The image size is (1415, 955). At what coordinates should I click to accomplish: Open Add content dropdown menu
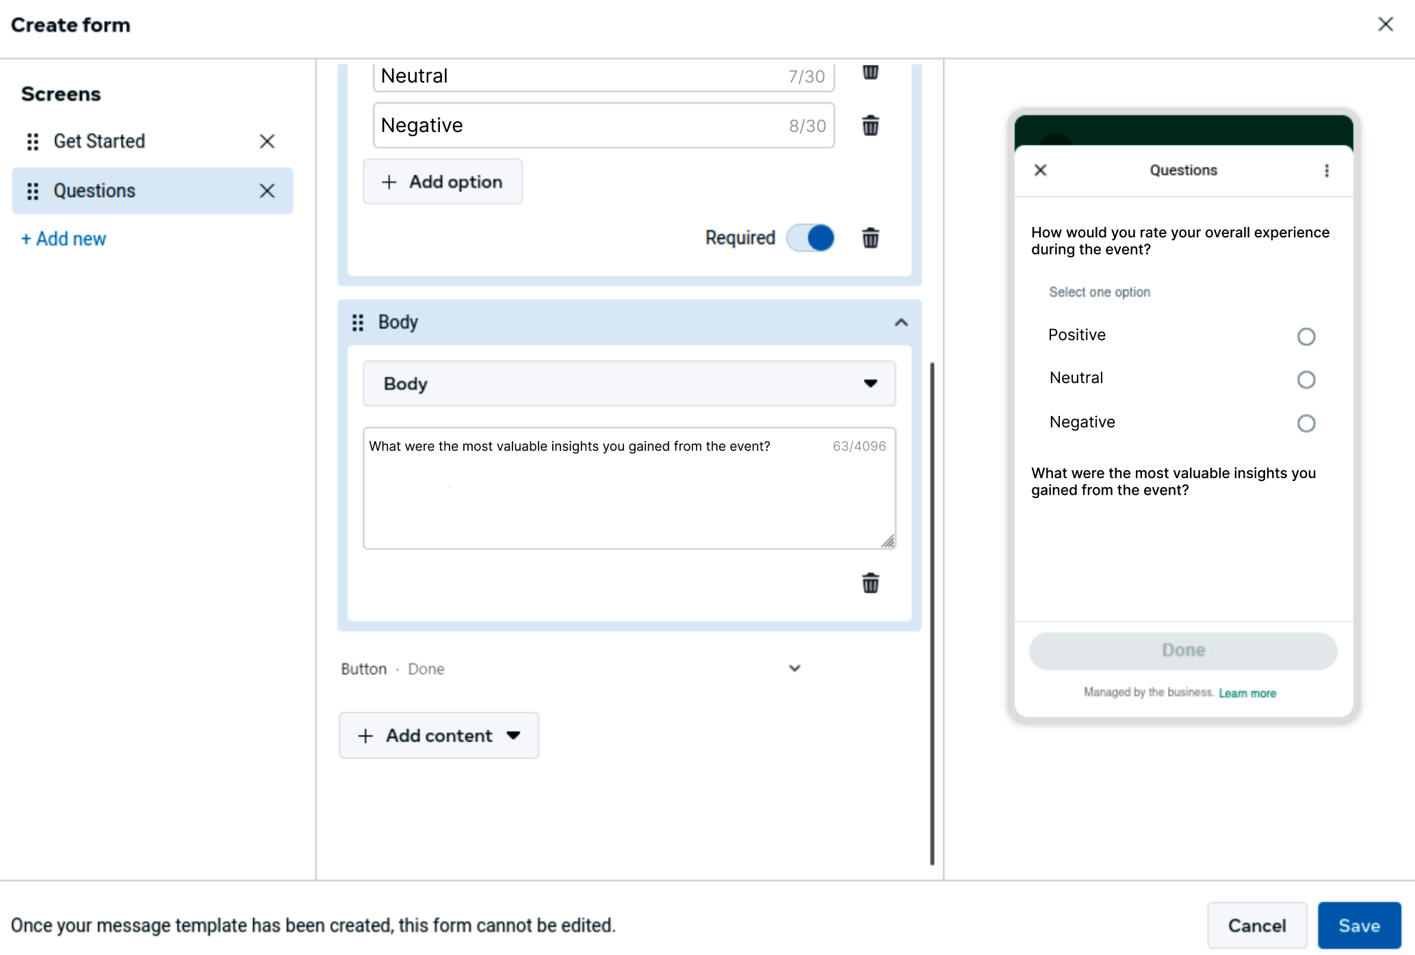pyautogui.click(x=439, y=735)
